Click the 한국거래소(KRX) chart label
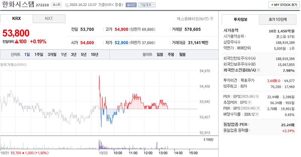301x157 pixels. [x=14, y=64]
